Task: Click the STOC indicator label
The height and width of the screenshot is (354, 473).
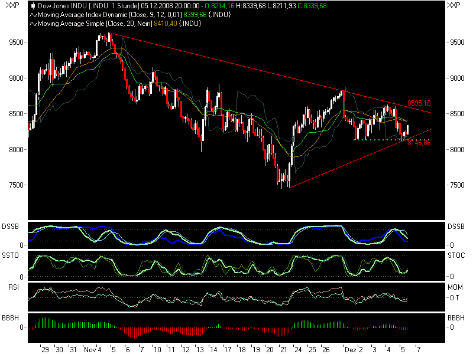Action: point(456,255)
